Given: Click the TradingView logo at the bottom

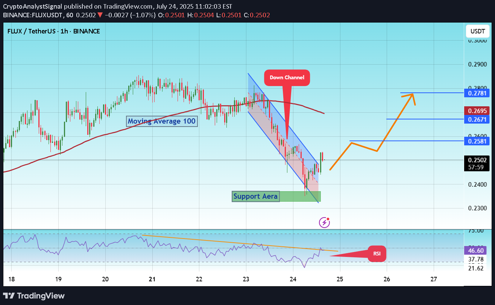Looking at the screenshot, I should point(34,296).
